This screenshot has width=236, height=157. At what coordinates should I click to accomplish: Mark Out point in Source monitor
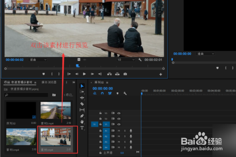point(59,74)
